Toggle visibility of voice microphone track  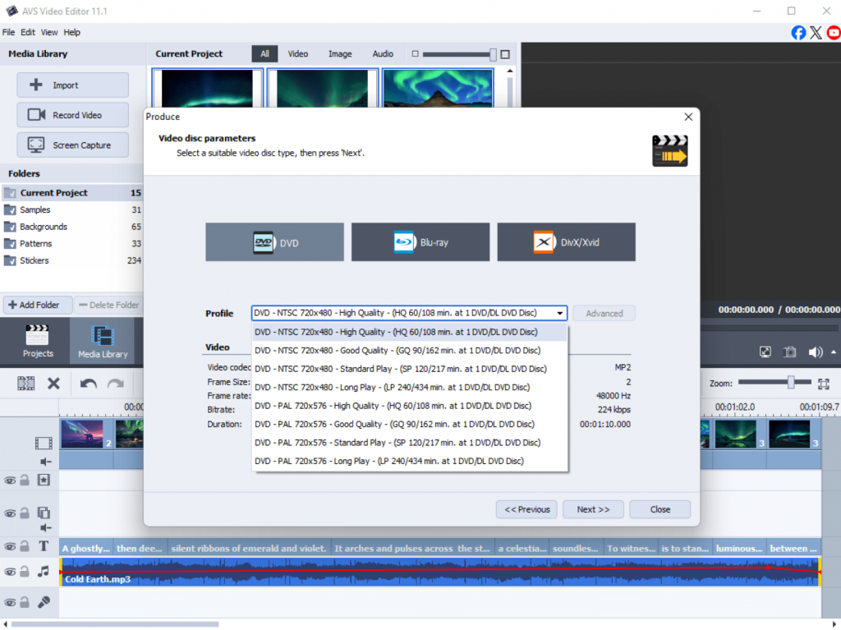[10, 603]
